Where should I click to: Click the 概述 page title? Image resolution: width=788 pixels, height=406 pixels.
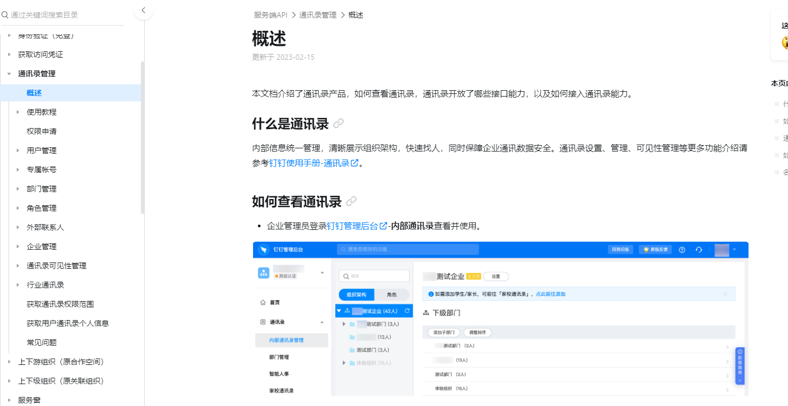tap(269, 39)
